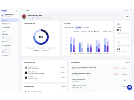
Task: Open Home in the sidebar
Action: pos(10,20)
